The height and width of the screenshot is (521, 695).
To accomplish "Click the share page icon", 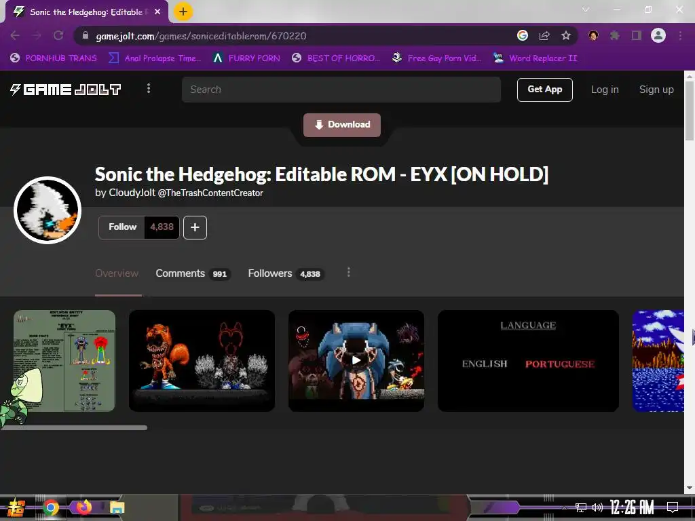I will 544,35.
